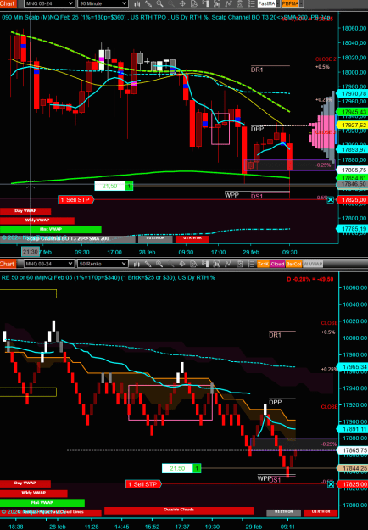Screen dimensions: 368x530
Task: Open chart style bars icon in Renko chart
Action: point(137,264)
